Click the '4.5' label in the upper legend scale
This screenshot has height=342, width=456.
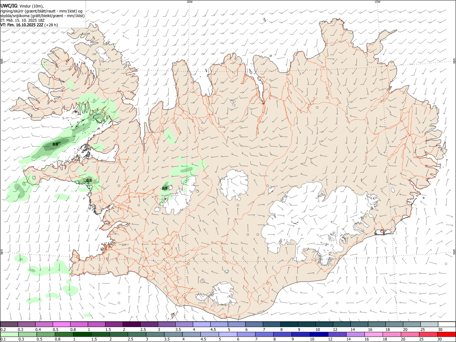tap(213, 330)
